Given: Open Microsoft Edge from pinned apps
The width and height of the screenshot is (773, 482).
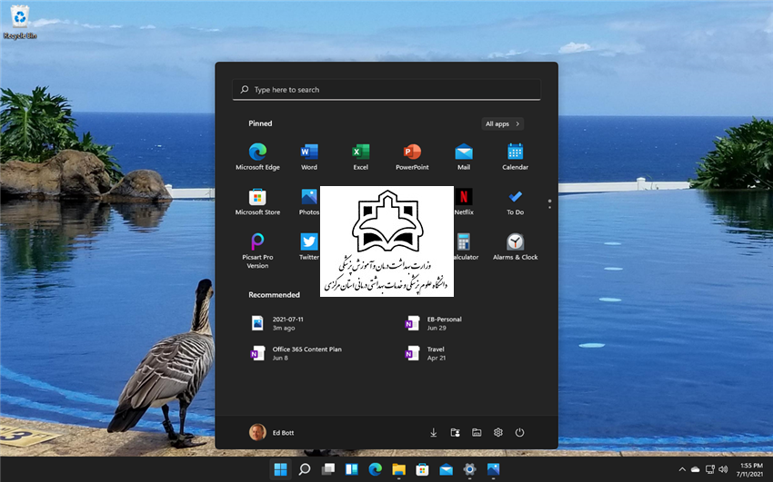Looking at the screenshot, I should [x=257, y=156].
